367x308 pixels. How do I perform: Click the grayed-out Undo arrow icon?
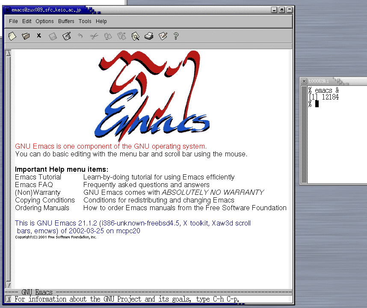click(x=80, y=36)
